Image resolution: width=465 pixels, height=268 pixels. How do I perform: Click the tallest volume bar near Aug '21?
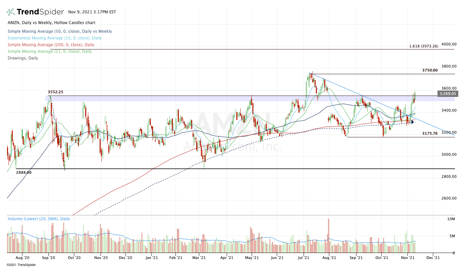click(x=329, y=236)
